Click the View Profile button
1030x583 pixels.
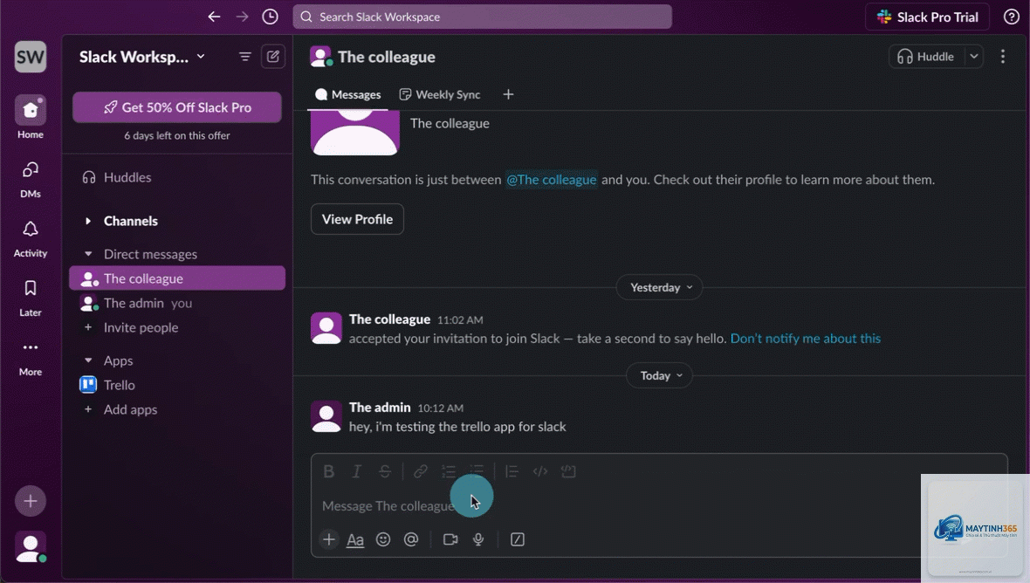pos(357,219)
